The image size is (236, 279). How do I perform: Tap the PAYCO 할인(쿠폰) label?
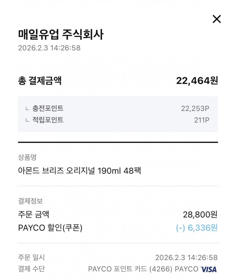pyautogui.click(x=50, y=228)
